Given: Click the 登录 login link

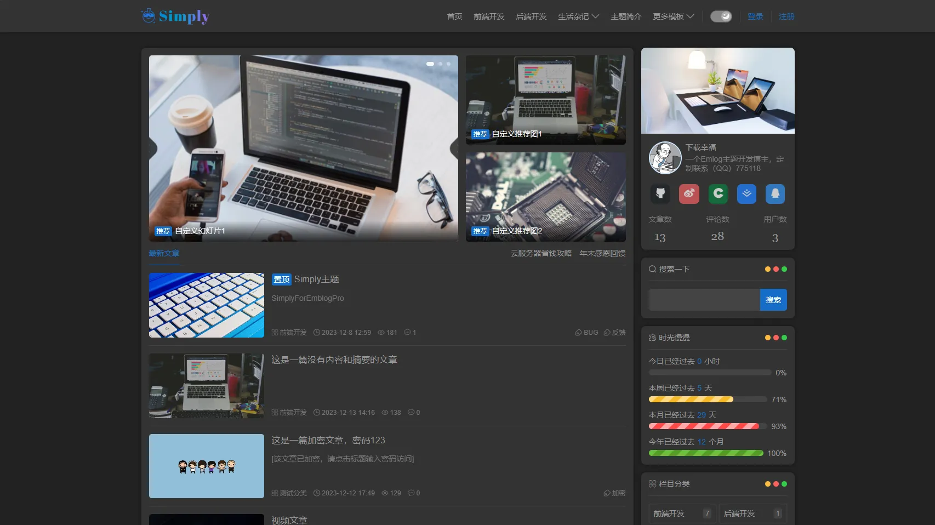Looking at the screenshot, I should 755,16.
